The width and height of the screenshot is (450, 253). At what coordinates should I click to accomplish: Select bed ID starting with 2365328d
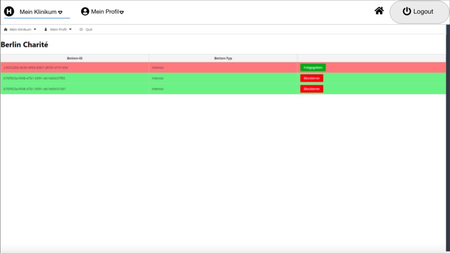tap(36, 68)
